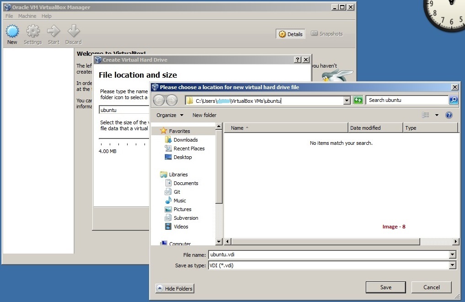465x302 pixels.
Task: Click the sidebar scroll up arrow
Action: [219, 126]
